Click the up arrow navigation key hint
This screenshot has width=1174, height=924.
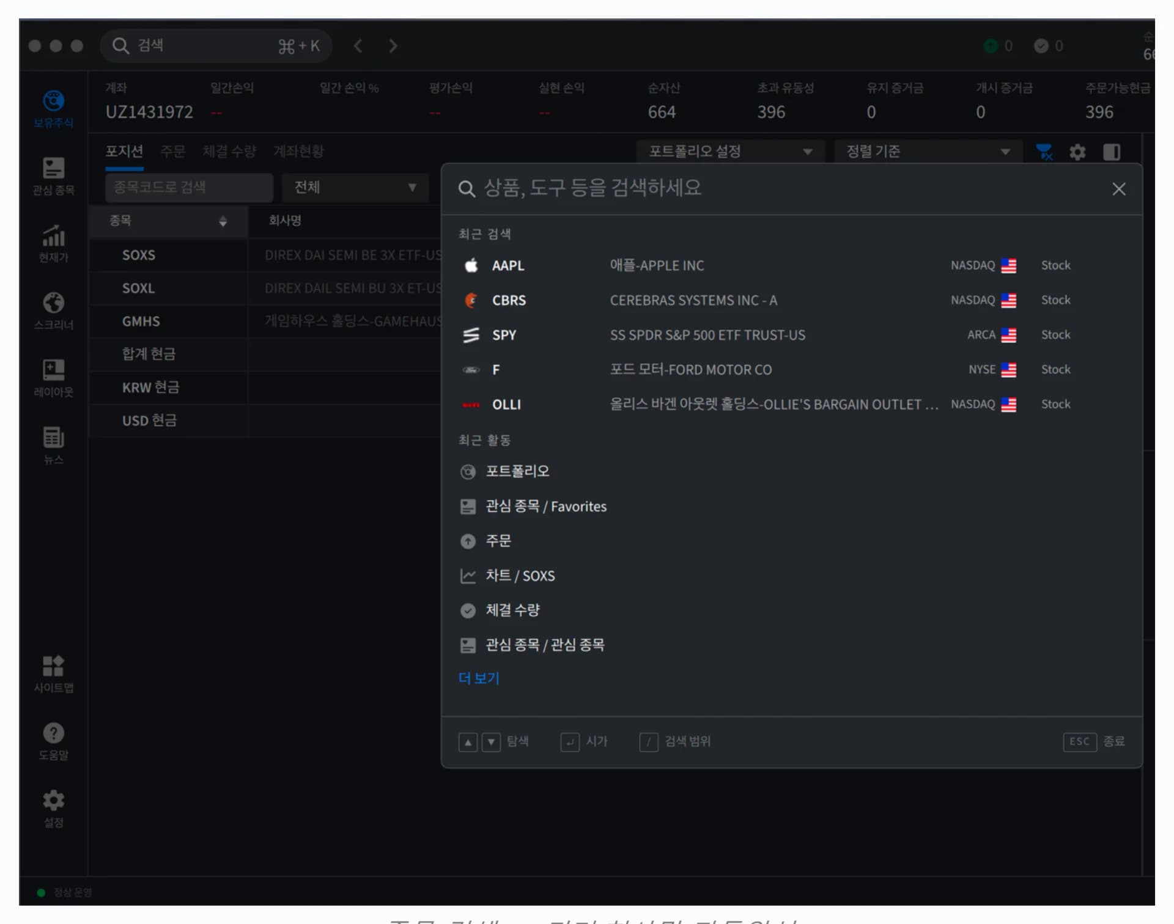[468, 743]
